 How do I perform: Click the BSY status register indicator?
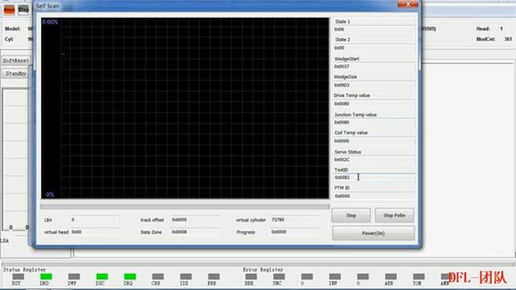click(x=18, y=277)
